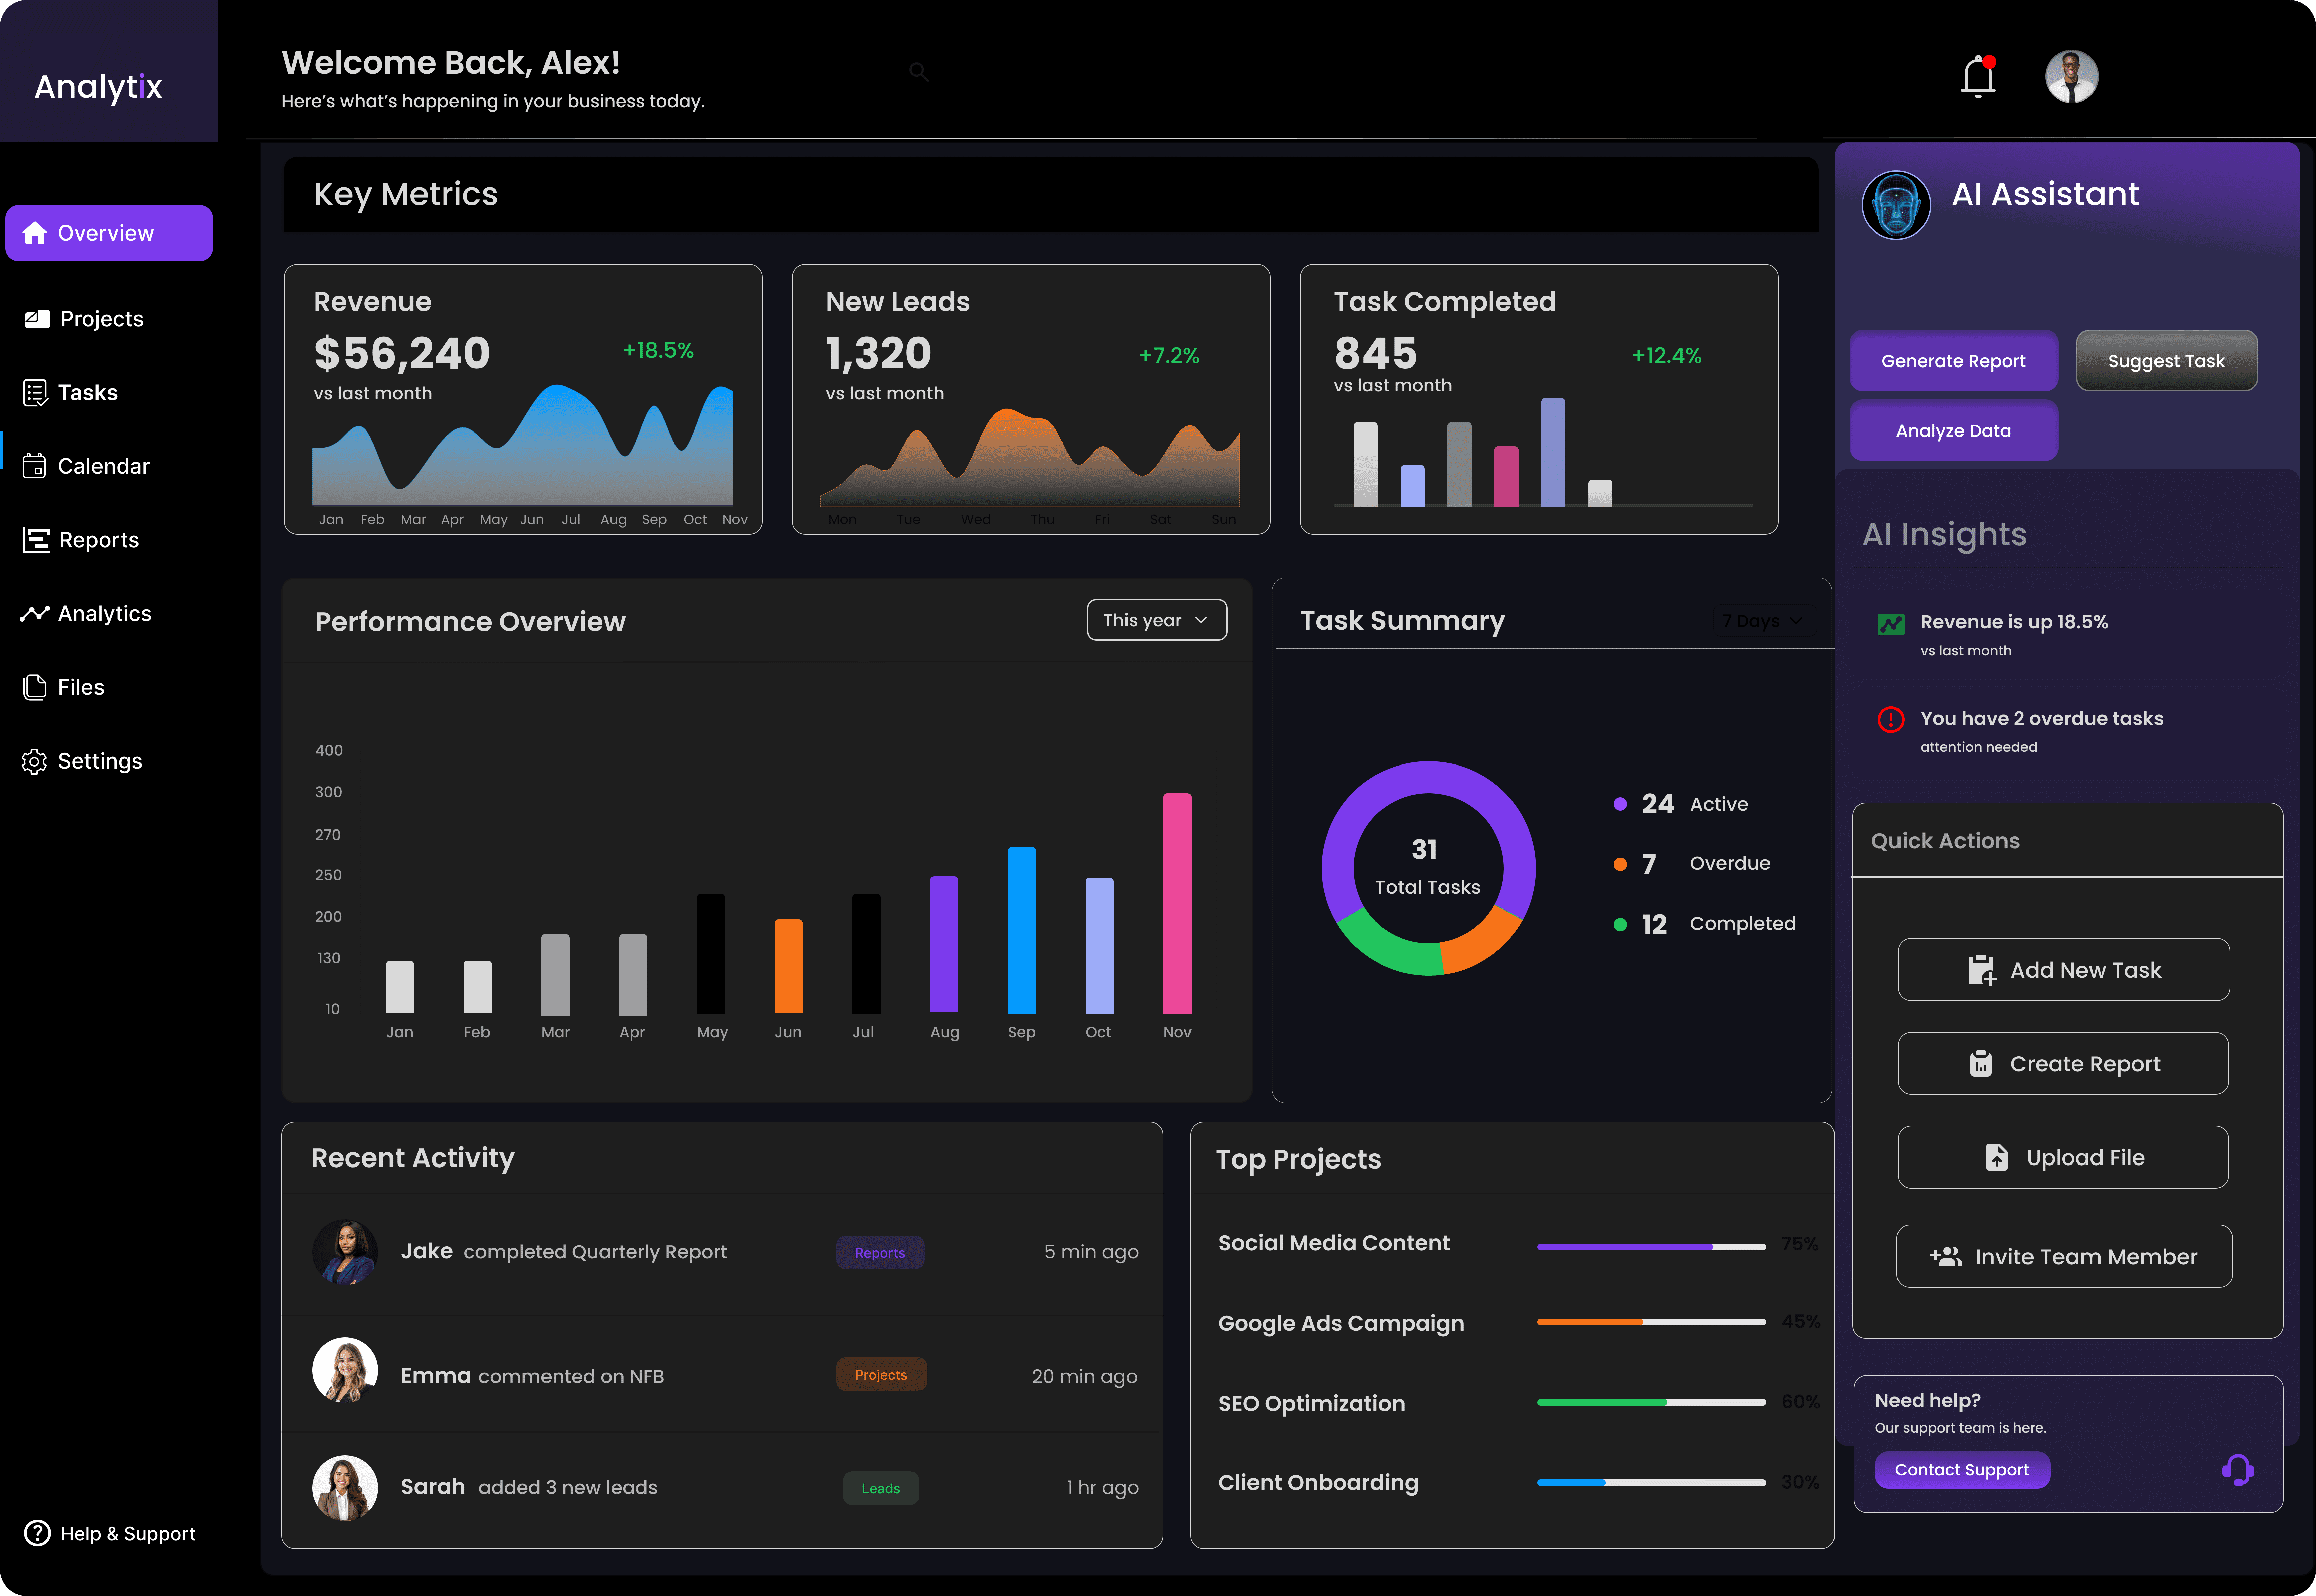Click the AI Assistant face avatar

pos(1896,205)
